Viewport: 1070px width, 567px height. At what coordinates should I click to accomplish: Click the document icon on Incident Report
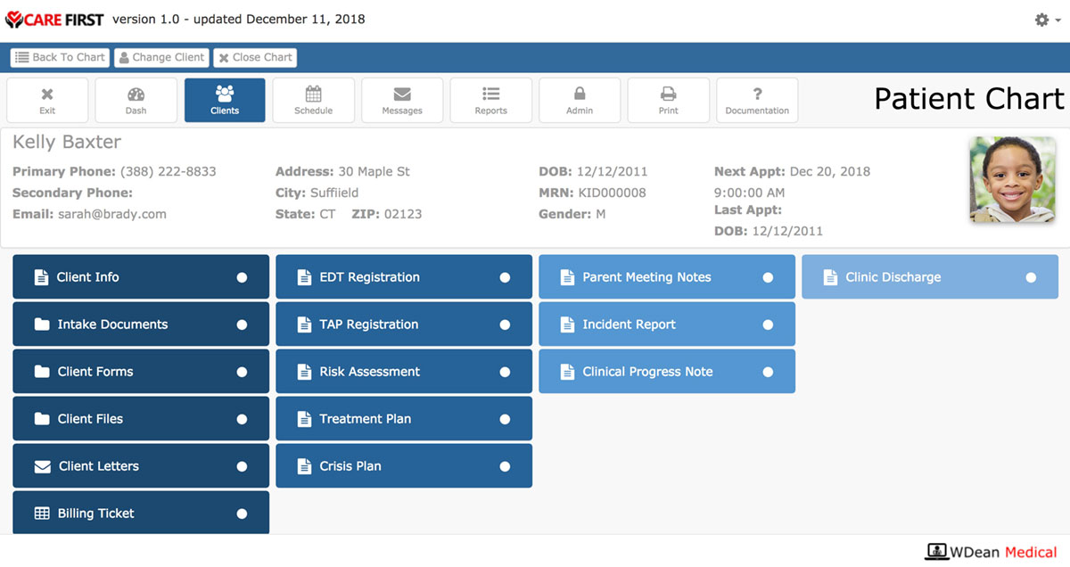pyautogui.click(x=567, y=325)
